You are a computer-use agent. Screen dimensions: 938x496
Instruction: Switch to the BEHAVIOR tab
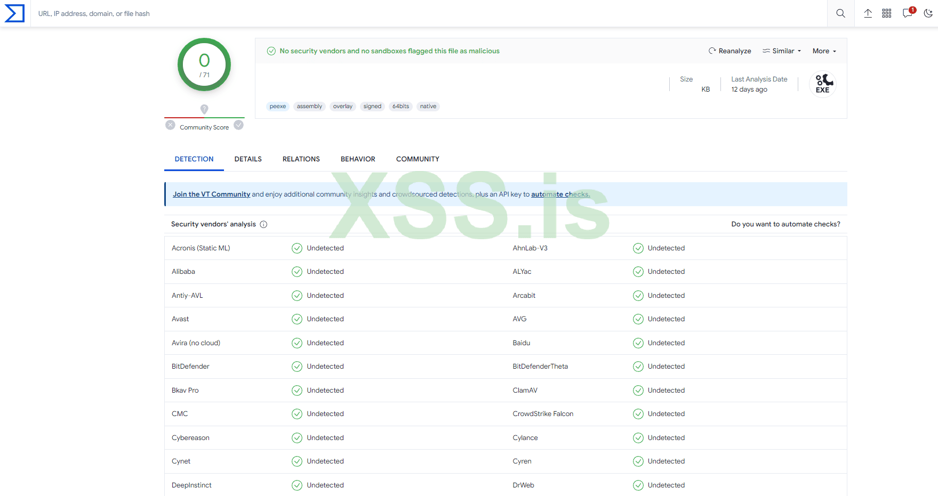click(358, 159)
